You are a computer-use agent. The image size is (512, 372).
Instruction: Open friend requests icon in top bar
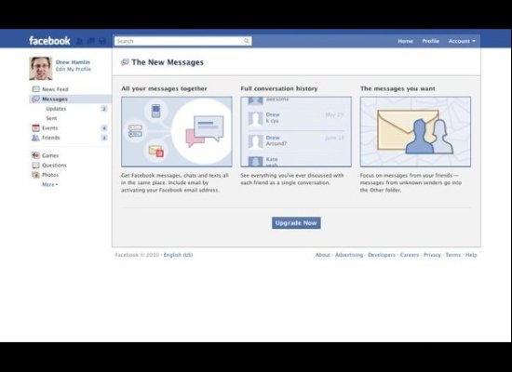79,41
